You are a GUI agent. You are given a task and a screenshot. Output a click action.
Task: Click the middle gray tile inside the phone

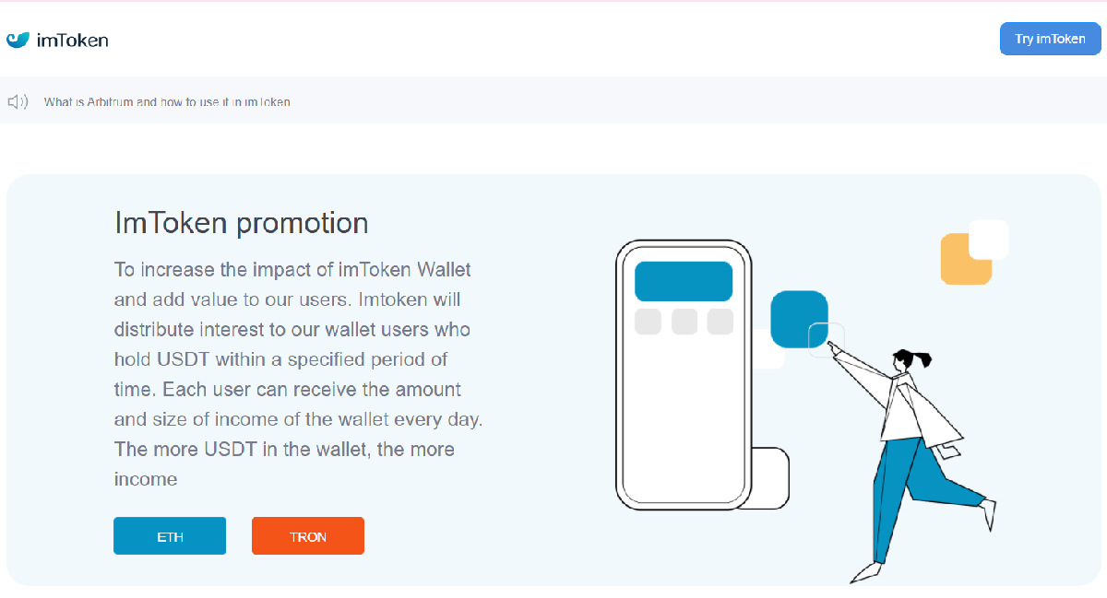pos(684,322)
